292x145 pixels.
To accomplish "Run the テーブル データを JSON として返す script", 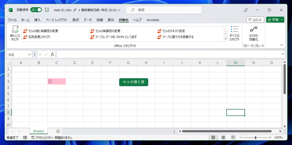I will (114, 37).
